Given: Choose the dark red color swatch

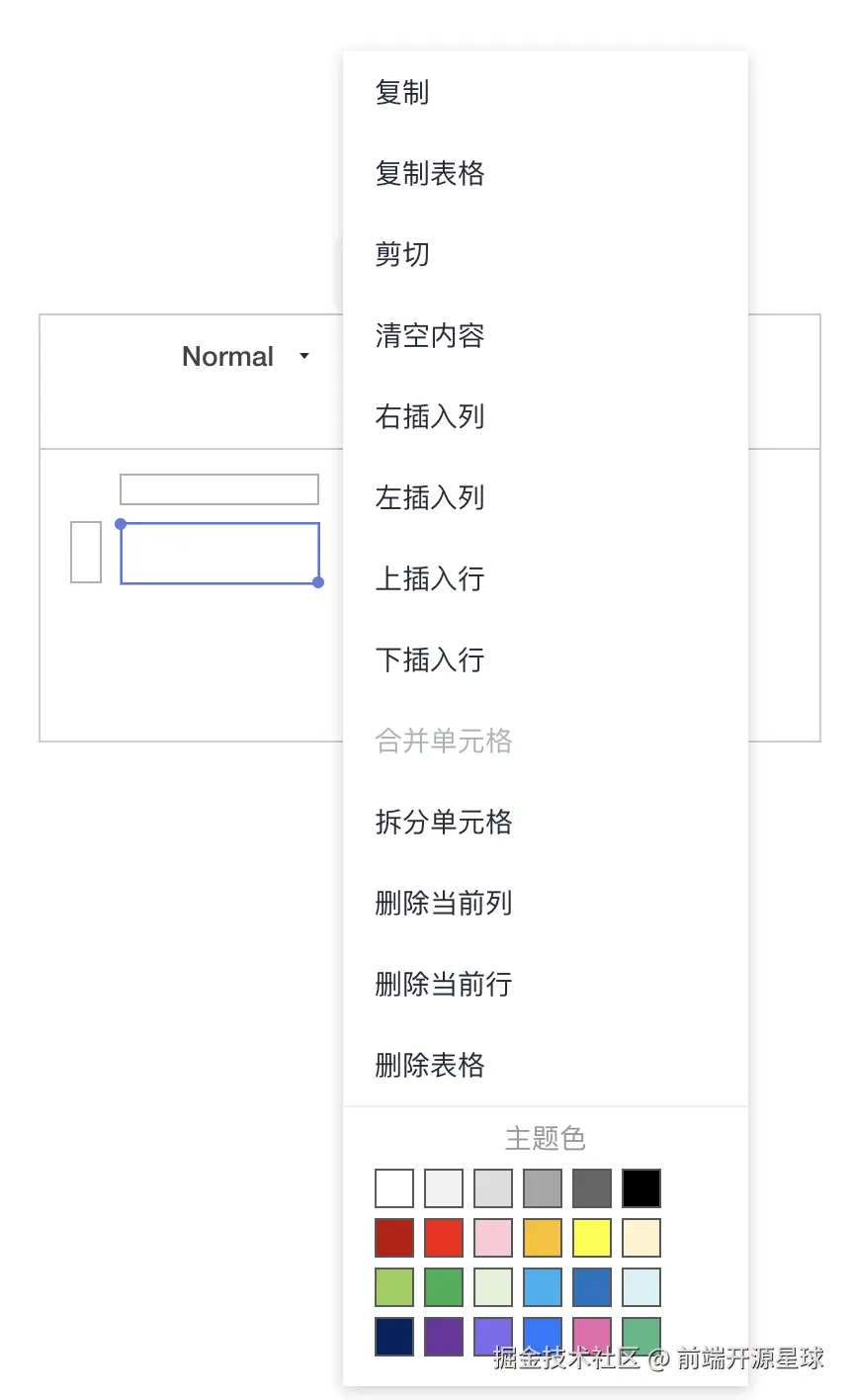Looking at the screenshot, I should (393, 1237).
